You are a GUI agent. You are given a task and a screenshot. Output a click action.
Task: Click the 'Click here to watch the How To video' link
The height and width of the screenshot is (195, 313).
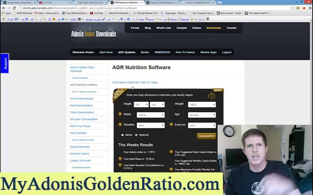click(x=136, y=82)
